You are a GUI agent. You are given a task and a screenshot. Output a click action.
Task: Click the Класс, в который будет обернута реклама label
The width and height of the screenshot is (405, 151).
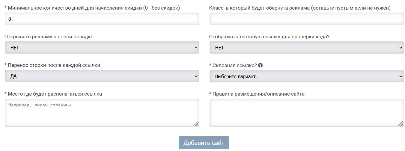[300, 8]
